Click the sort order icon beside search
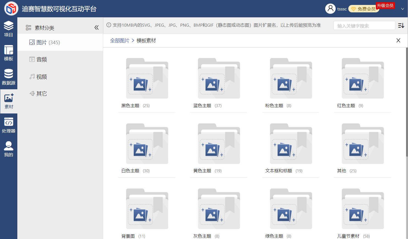408x239 pixels. click(401, 26)
